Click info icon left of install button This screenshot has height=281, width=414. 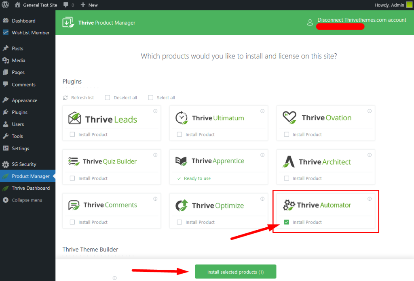click(114, 278)
